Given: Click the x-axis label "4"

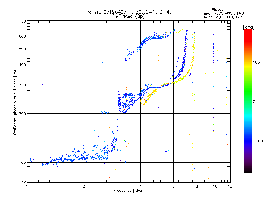Looking at the screenshot, I should (140, 186).
